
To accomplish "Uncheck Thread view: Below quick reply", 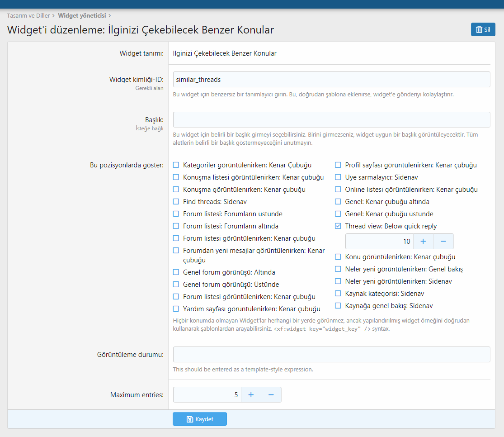I will coord(338,226).
